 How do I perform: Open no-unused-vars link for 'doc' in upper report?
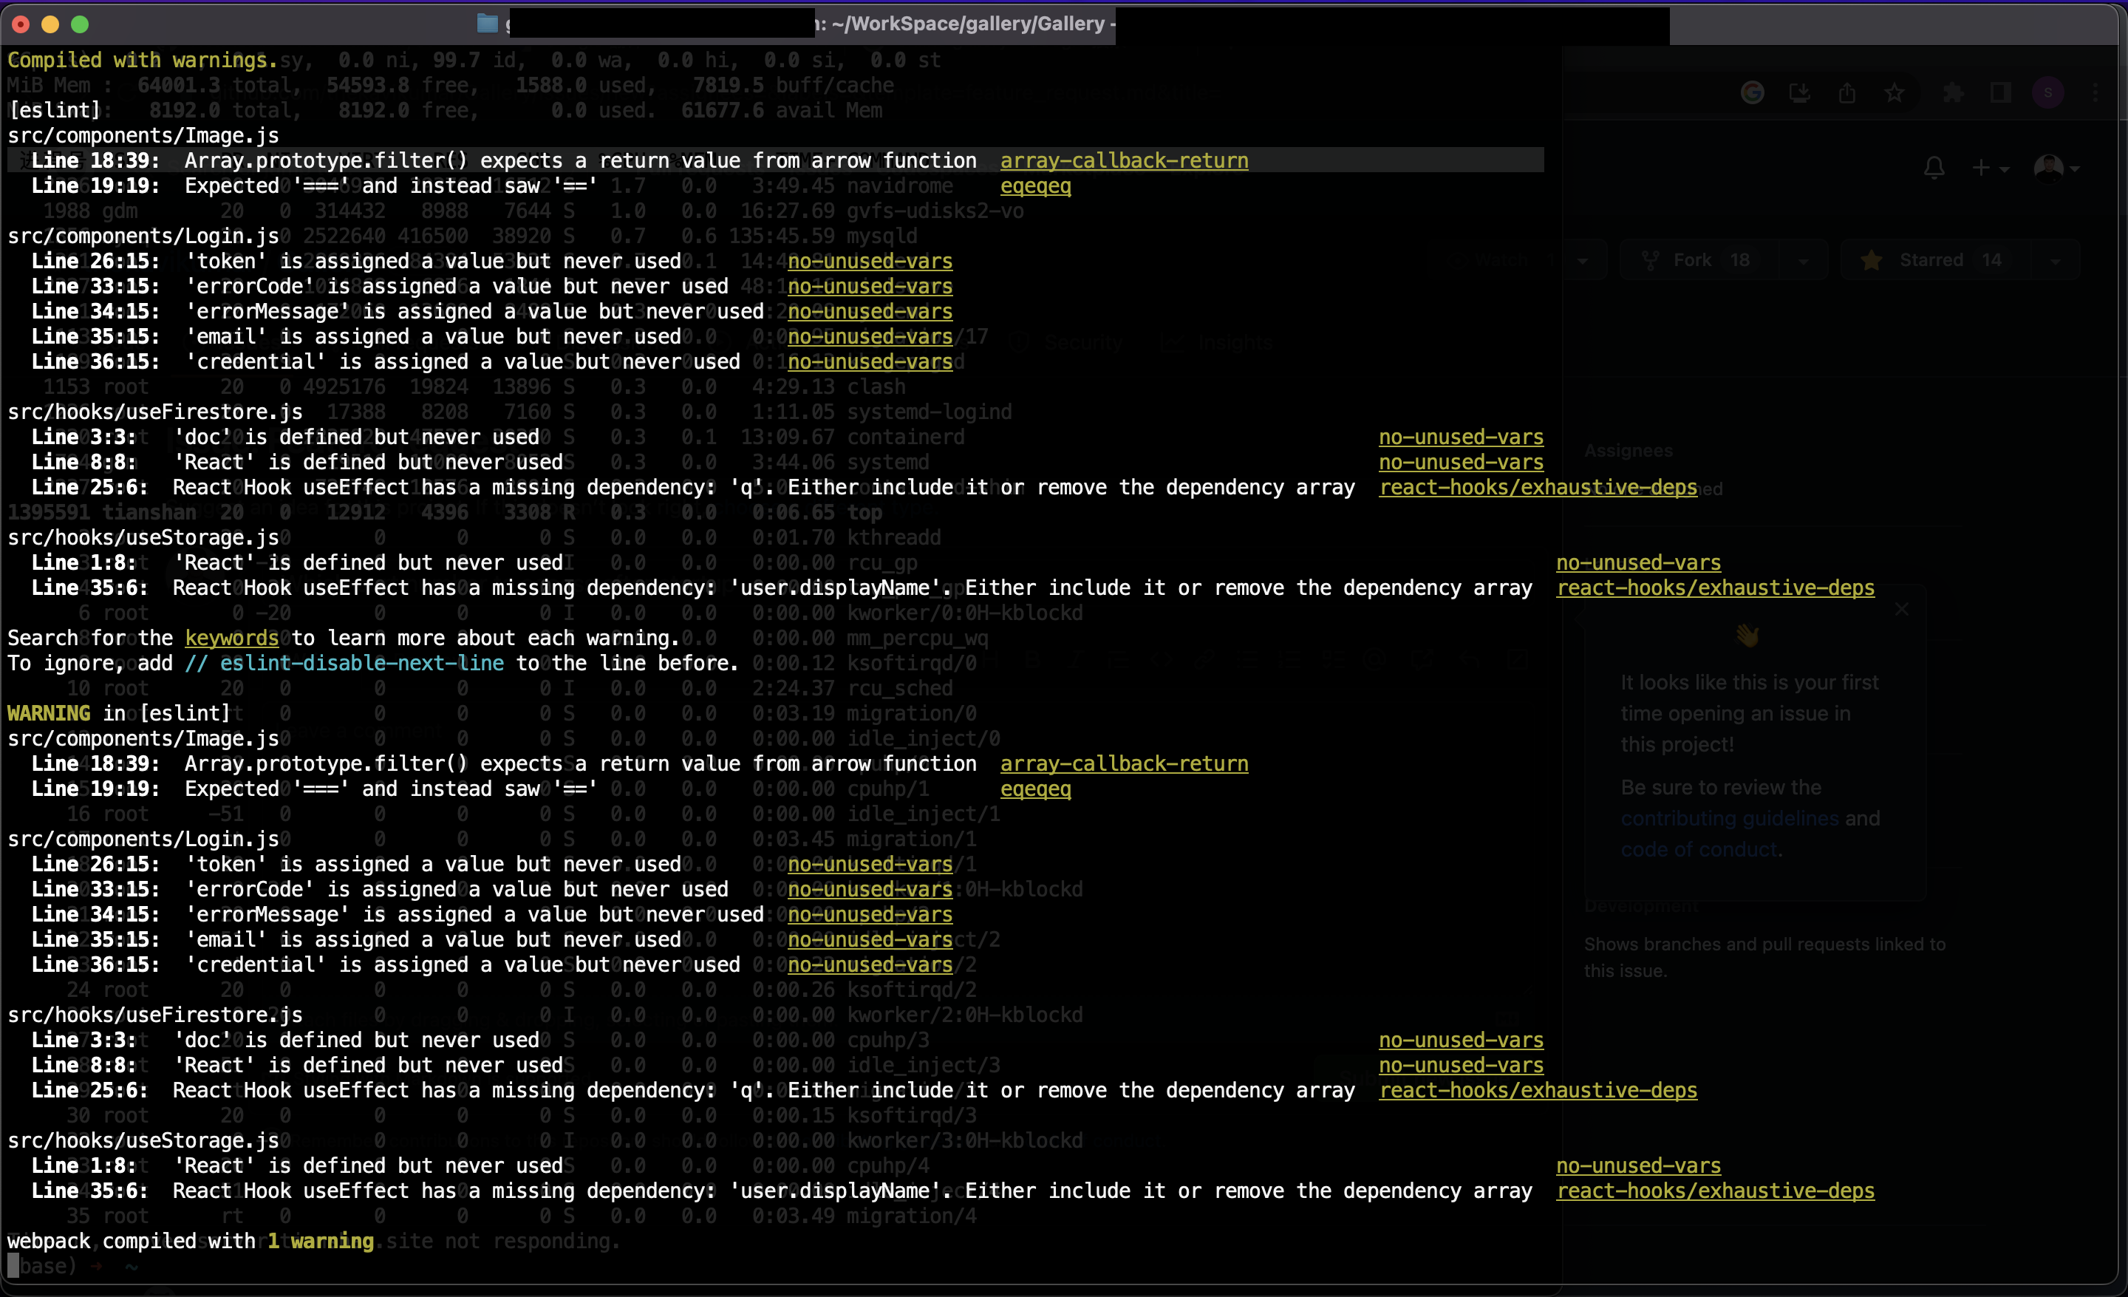pos(1460,437)
